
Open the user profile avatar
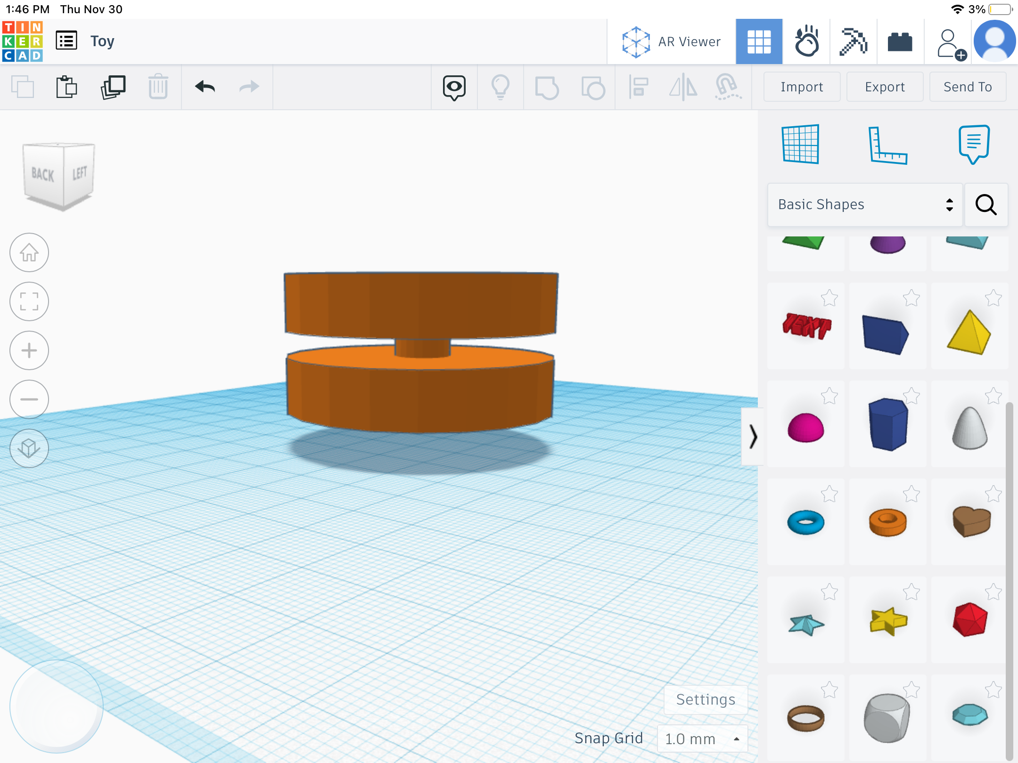[x=994, y=41]
